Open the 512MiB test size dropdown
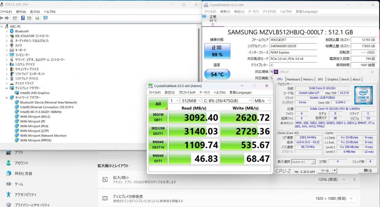Image resolution: width=380 pixels, height=207 pixels. tap(191, 100)
